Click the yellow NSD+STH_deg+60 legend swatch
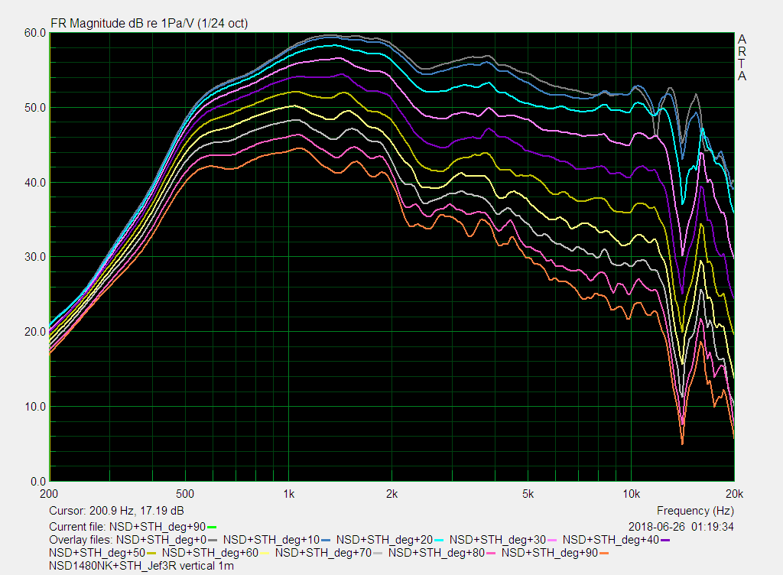Image resolution: width=783 pixels, height=575 pixels. pyautogui.click(x=265, y=553)
